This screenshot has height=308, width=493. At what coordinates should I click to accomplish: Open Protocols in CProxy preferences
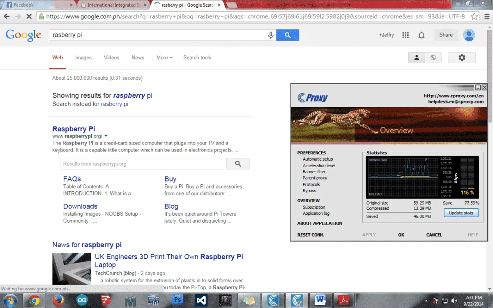click(311, 184)
